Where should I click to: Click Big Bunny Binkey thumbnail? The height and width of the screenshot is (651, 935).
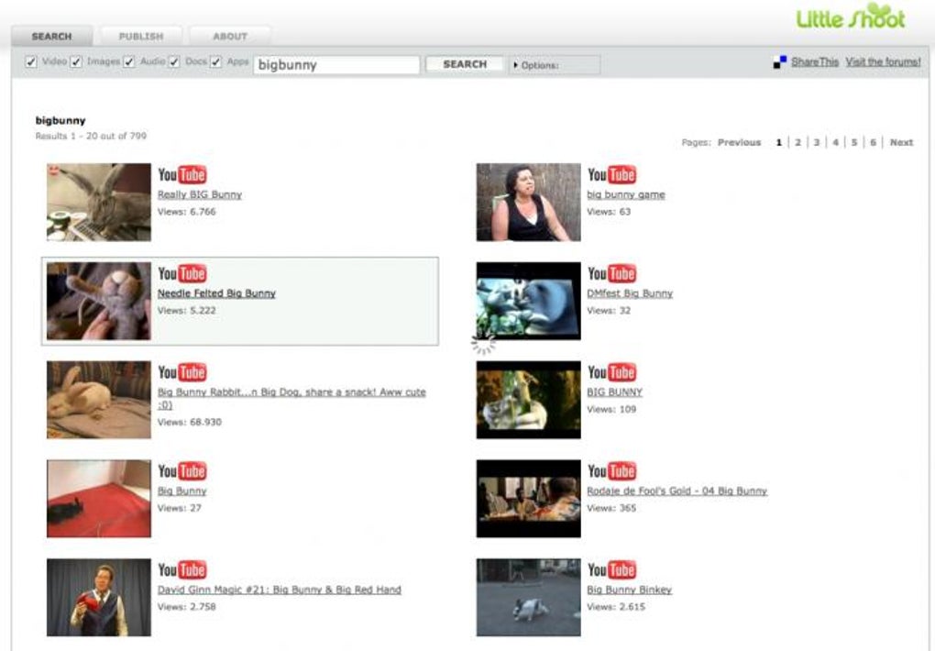point(528,597)
